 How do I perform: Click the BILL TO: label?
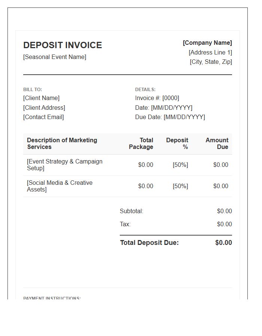[33, 90]
